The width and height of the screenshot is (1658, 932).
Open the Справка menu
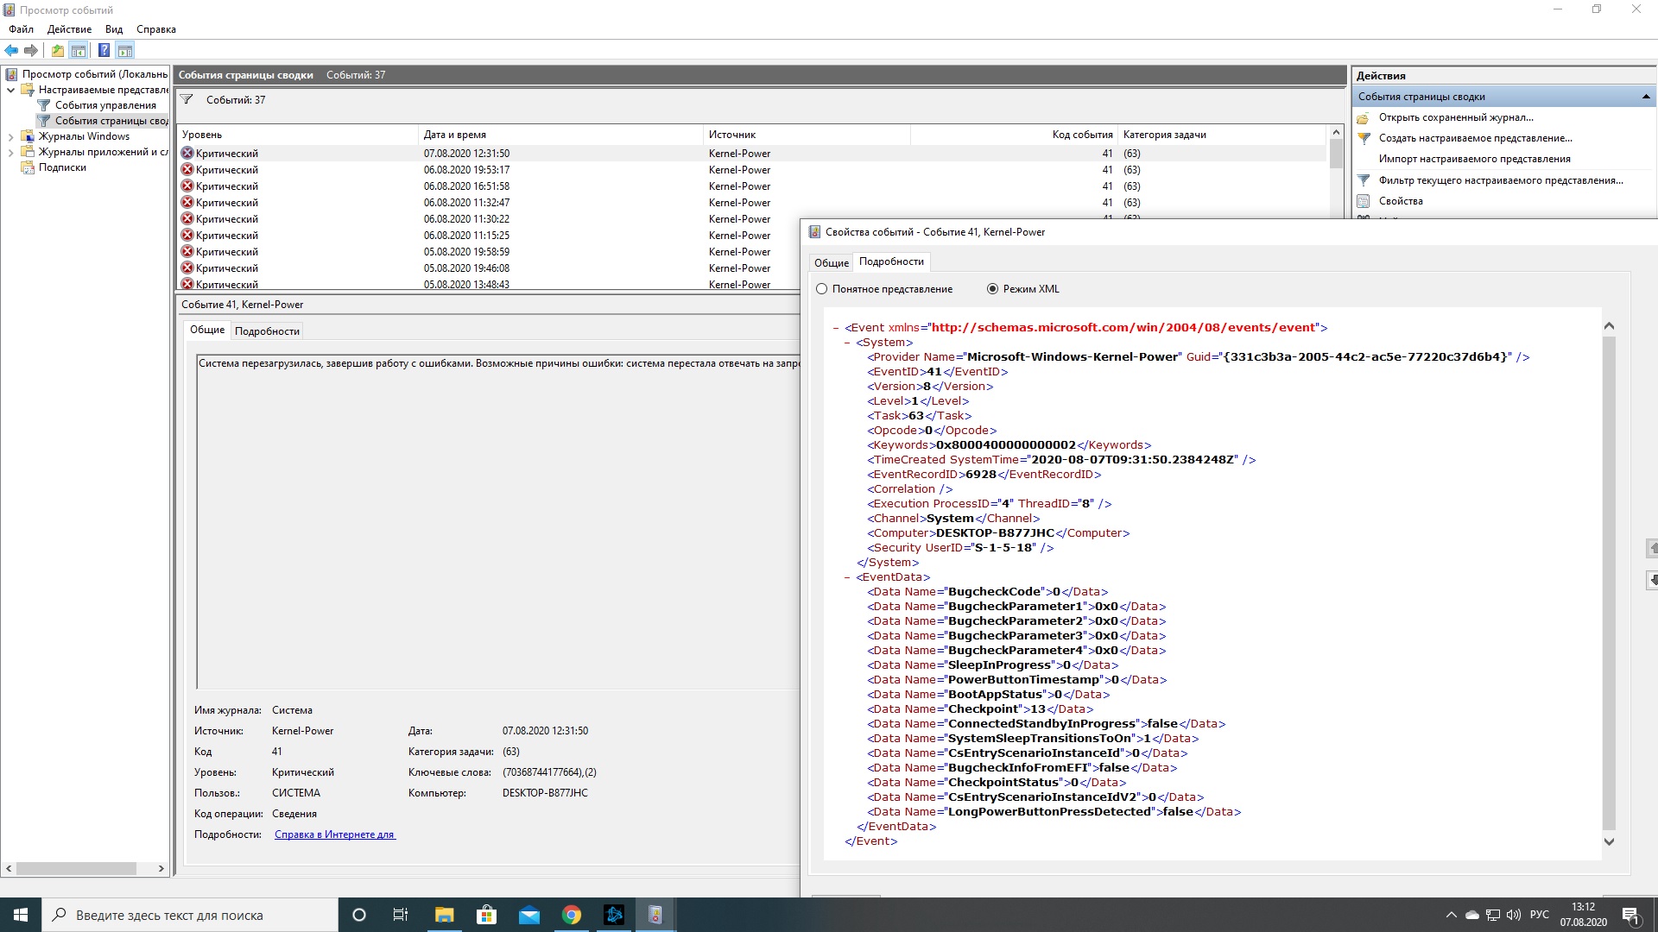(156, 29)
